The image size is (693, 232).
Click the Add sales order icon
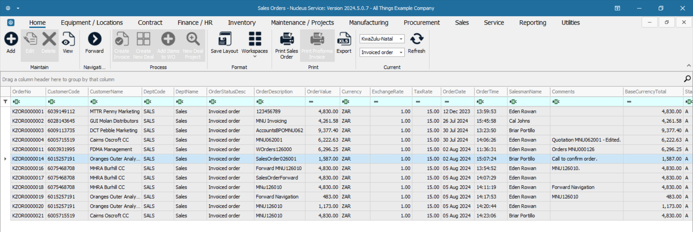point(11,39)
